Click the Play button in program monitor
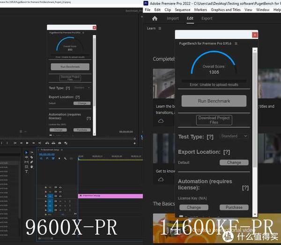 click(27, 143)
